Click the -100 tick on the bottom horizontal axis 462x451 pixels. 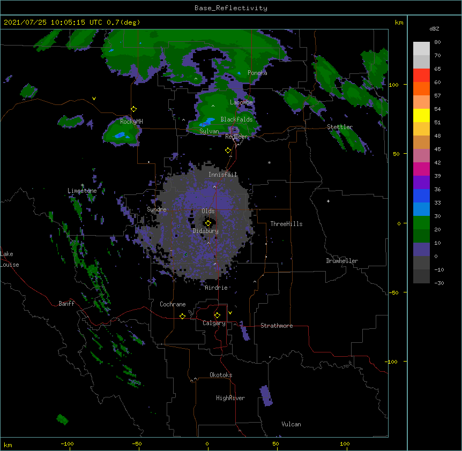[67, 444]
